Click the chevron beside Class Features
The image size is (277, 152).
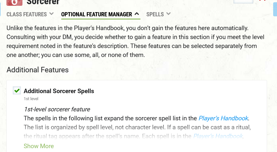coord(51,14)
